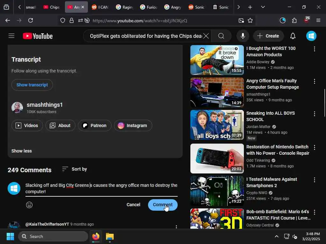This screenshot has height=244, width=326.
Task: Open picture-in-picture icon in address bar
Action: point(241,20)
